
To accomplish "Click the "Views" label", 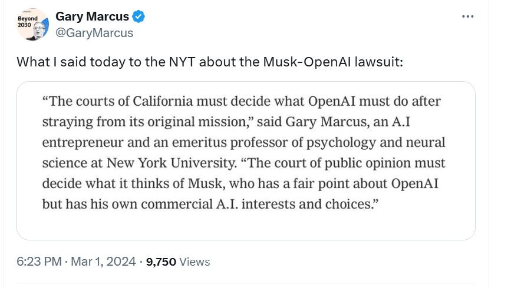I will tap(194, 262).
